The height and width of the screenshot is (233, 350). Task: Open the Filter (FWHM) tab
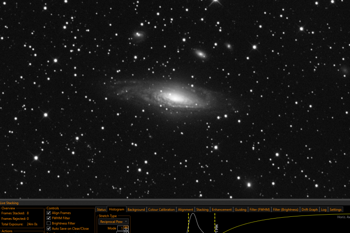point(259,209)
